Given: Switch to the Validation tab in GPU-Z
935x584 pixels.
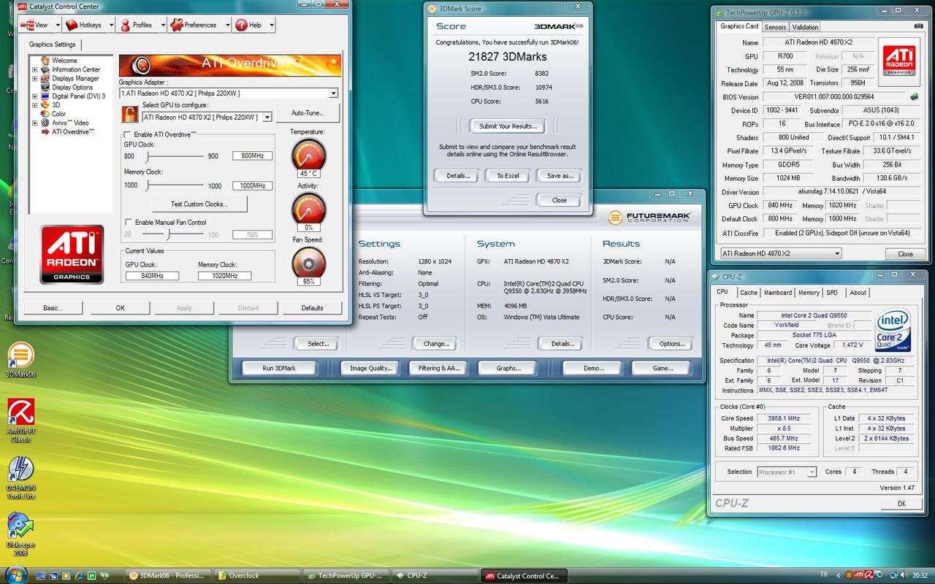Looking at the screenshot, I should point(805,27).
